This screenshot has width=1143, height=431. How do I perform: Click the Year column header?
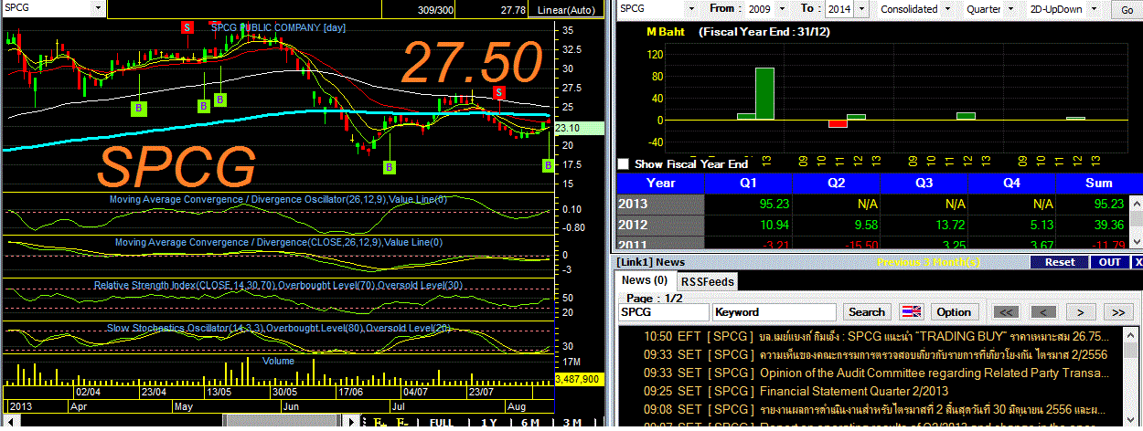coord(660,183)
